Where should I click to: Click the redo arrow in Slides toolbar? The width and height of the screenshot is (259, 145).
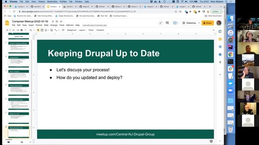[18, 30]
